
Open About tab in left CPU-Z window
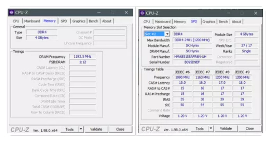(107, 21)
